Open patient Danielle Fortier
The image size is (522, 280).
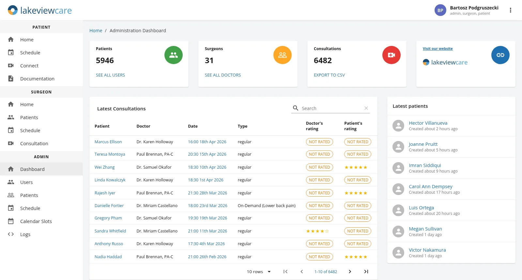coord(109,205)
